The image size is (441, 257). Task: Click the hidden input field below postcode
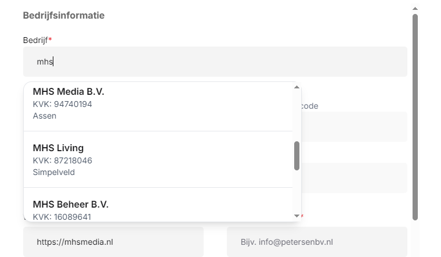pos(354,178)
